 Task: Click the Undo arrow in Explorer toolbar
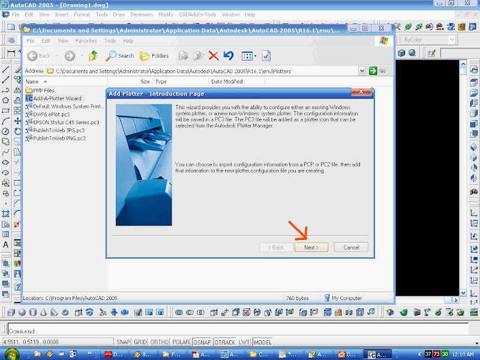(x=229, y=56)
